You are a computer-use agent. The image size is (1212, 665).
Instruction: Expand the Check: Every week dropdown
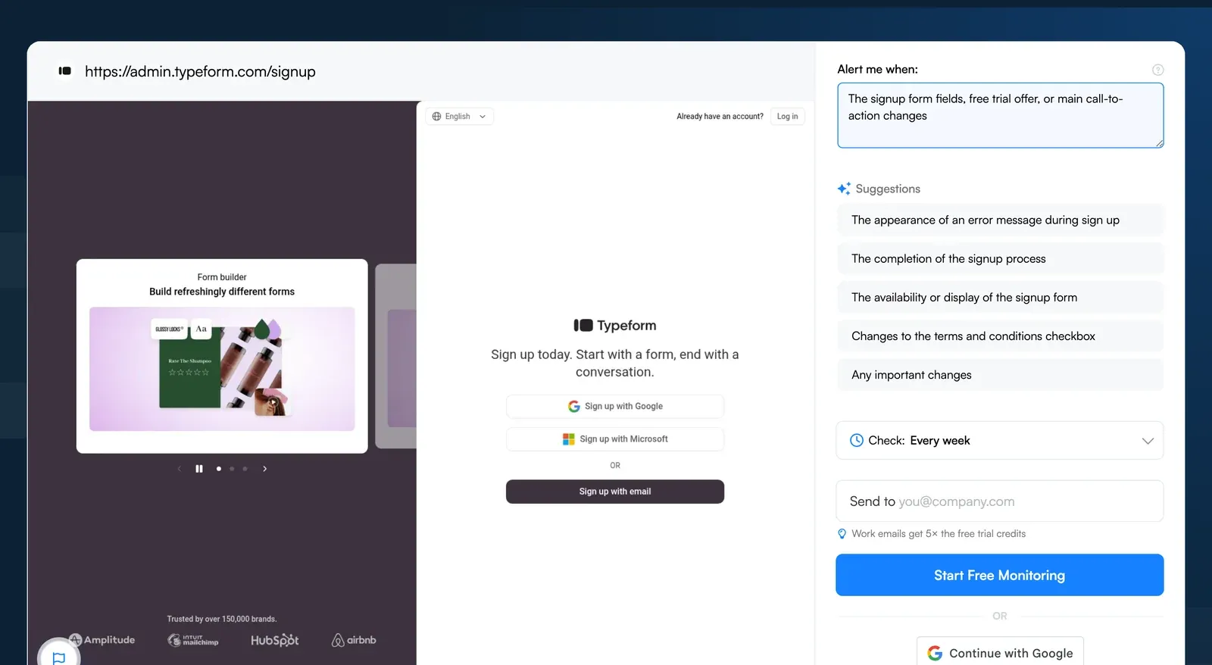tap(1000, 440)
